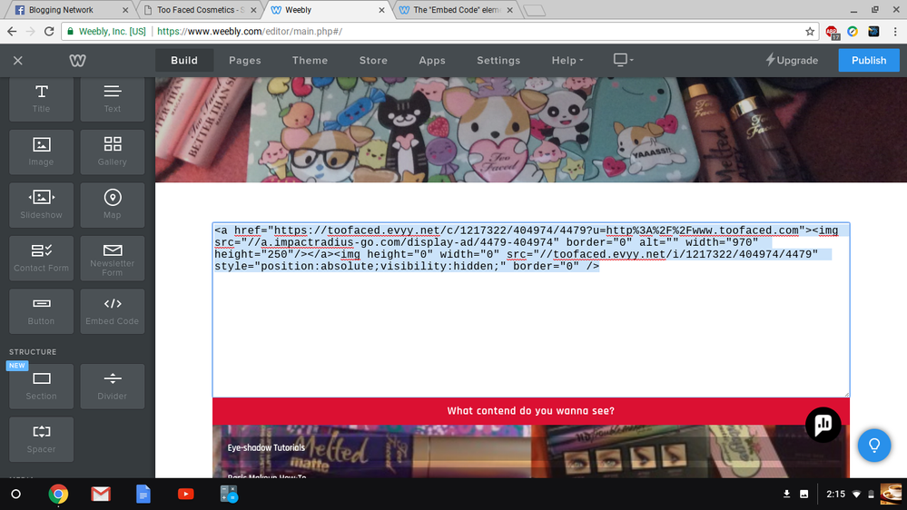This screenshot has width=907, height=510.
Task: Open Gmail from the shelf
Action: pos(101,494)
